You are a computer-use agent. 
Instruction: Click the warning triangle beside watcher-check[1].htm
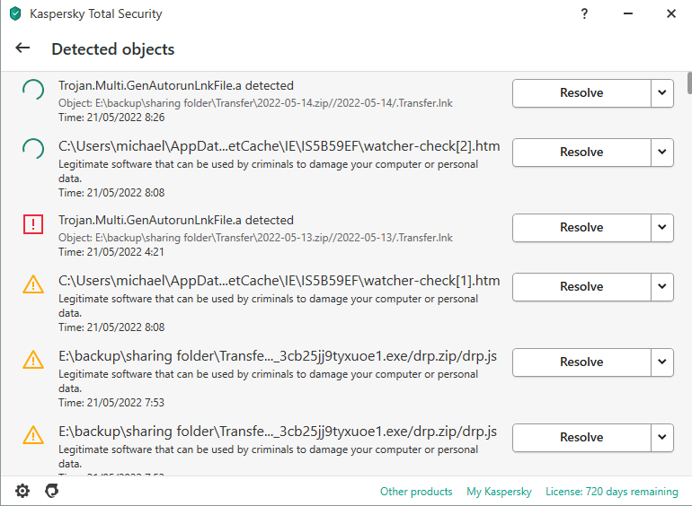(33, 284)
